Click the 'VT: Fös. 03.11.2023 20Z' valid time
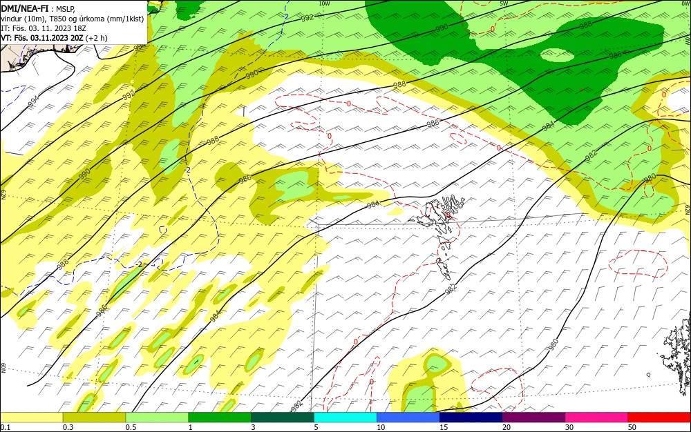 [x=42, y=38]
